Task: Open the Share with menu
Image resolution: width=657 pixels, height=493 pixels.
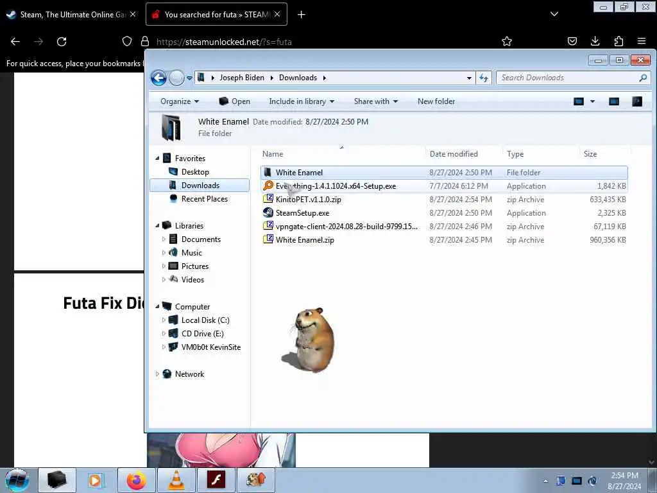Action: pyautogui.click(x=375, y=101)
